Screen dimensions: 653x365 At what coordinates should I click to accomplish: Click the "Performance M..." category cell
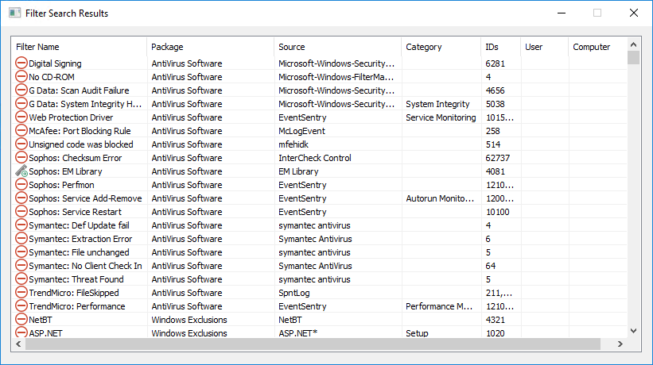point(439,306)
